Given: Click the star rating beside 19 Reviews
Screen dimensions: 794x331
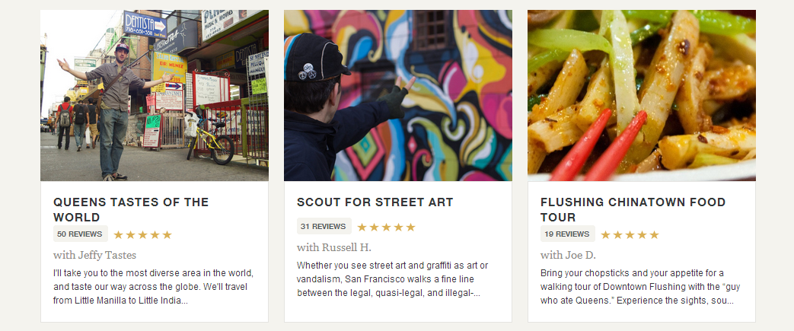Looking at the screenshot, I should [630, 235].
